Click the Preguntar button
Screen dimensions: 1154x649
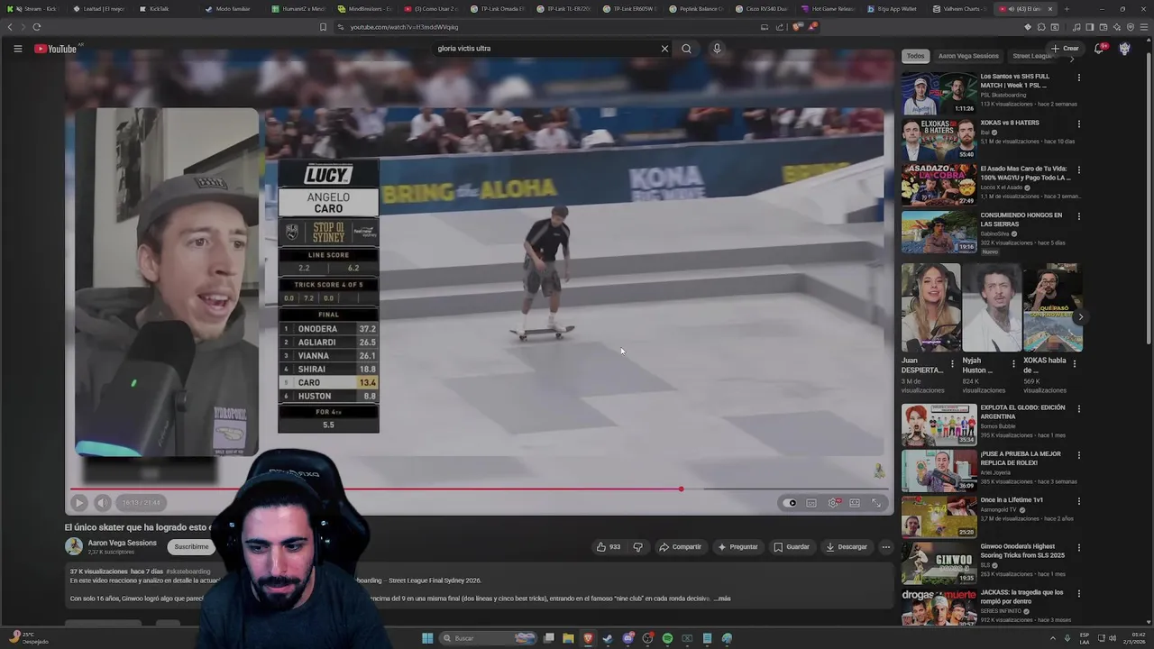pos(737,546)
